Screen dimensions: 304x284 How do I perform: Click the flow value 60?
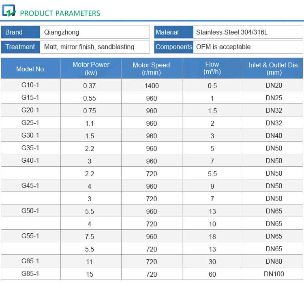[x=212, y=274]
